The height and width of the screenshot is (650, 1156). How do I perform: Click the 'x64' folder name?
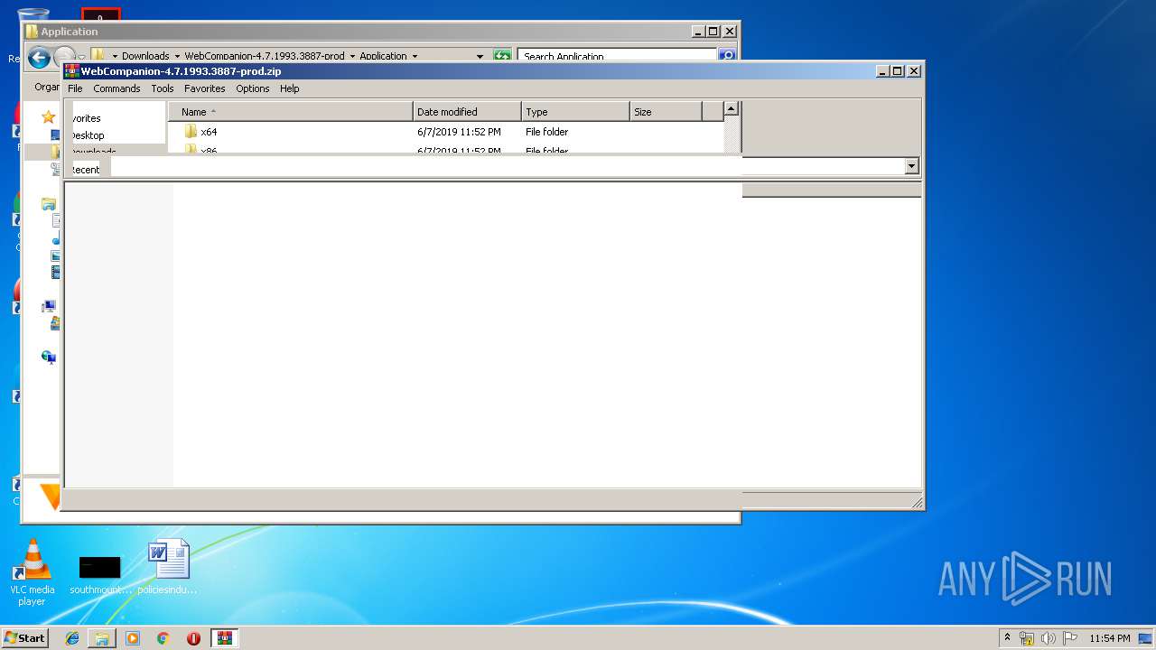(209, 132)
